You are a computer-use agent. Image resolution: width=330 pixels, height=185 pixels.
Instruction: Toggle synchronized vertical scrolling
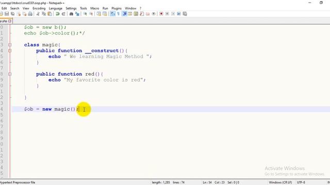[x=98, y=14]
